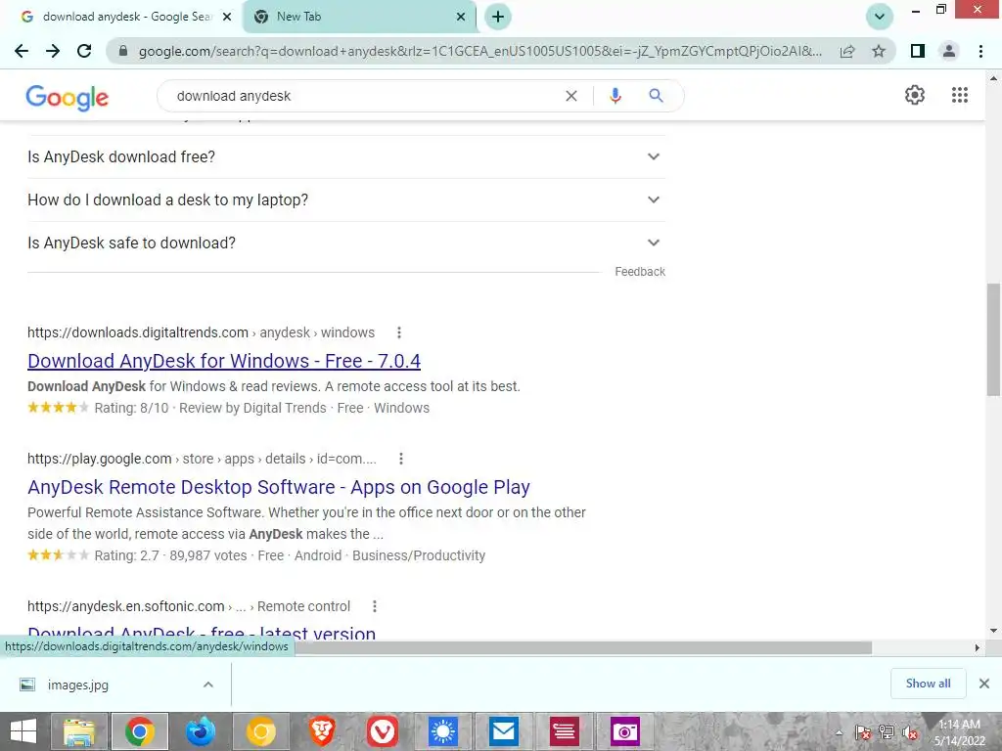Expand 'Is AnyDesk download free?' question
The height and width of the screenshot is (751, 1002).
pyautogui.click(x=346, y=156)
